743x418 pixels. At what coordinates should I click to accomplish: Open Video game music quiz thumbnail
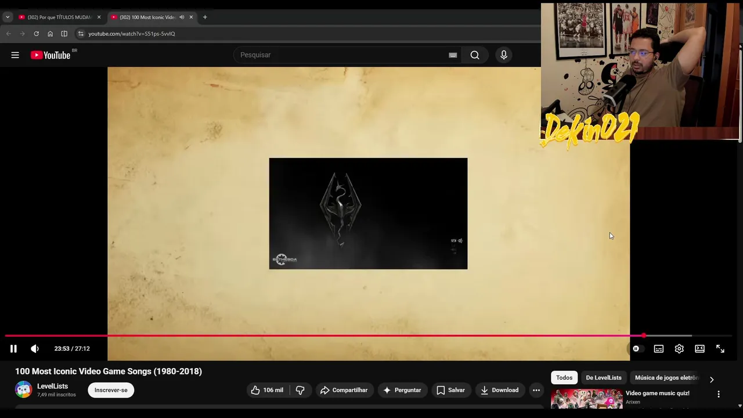click(586, 398)
